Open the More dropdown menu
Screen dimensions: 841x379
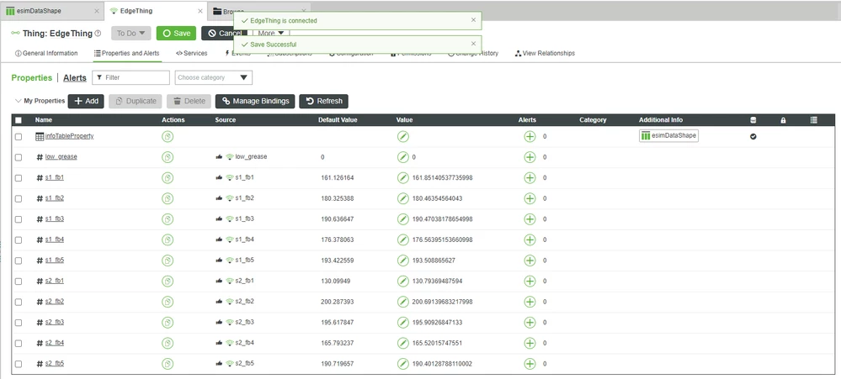click(271, 33)
